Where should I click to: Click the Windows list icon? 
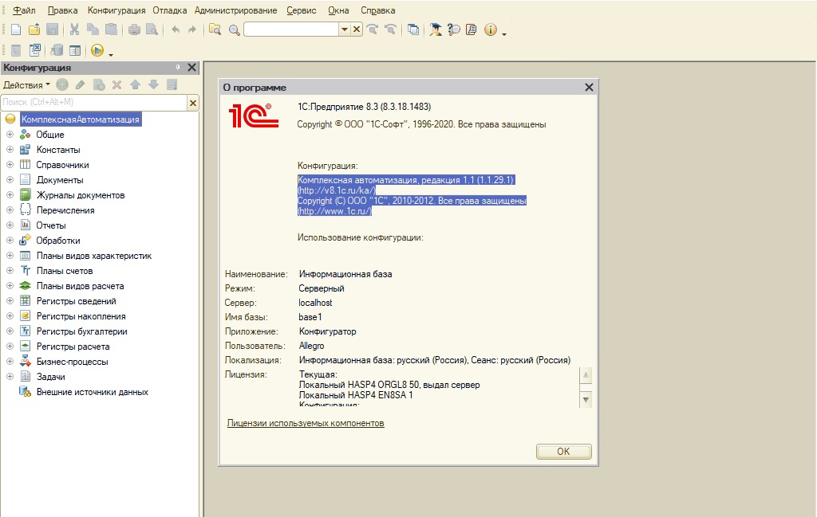pos(413,29)
